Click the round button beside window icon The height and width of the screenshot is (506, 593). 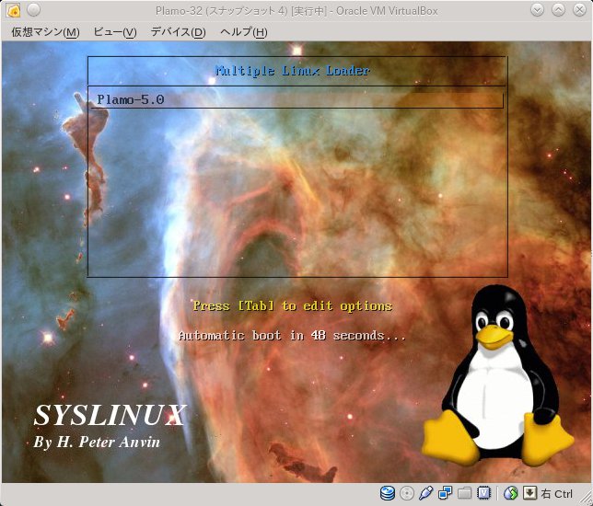[34, 10]
